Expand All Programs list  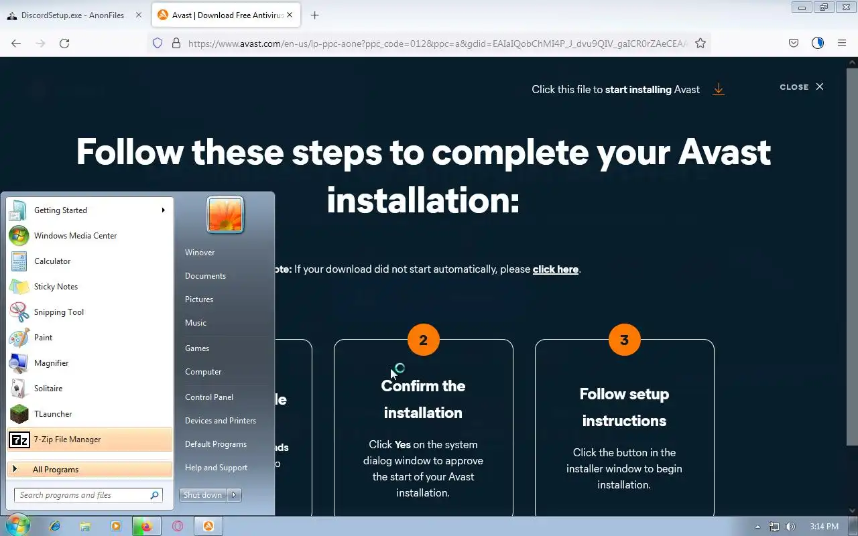(x=89, y=470)
